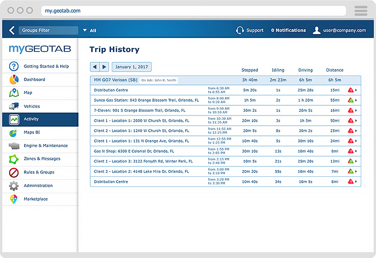376x258 pixels.
Task: Select MM GO7 Verison (SB) vehicle header
Action: [116, 80]
